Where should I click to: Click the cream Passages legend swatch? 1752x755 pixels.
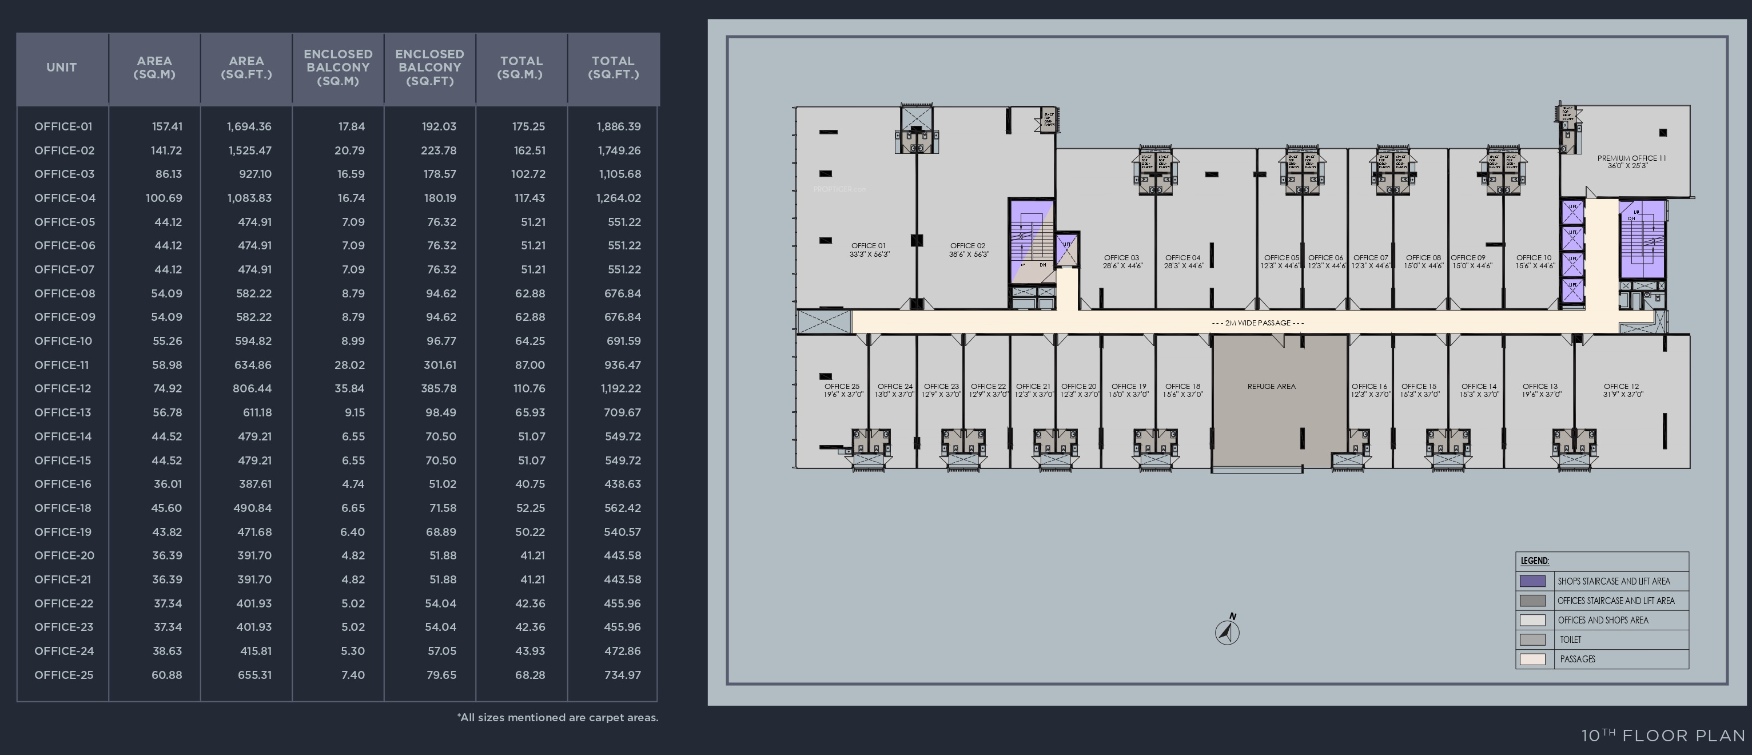pos(1532,659)
